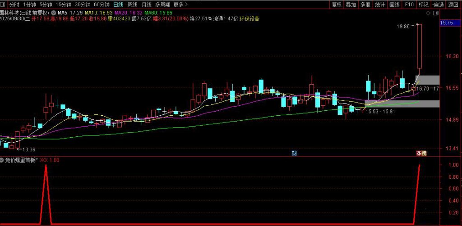462x226 pixels.
Task: Click the 返回 back button
Action: [x=453, y=5]
